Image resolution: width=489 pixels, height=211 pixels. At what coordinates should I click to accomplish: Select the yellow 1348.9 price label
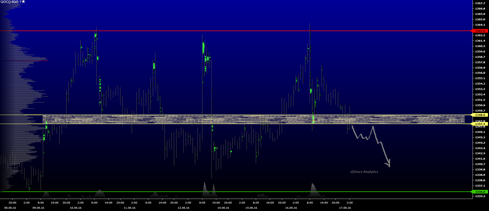[480, 115]
